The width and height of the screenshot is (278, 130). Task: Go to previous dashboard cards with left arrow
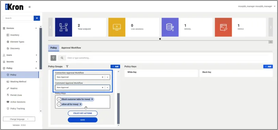tap(50, 27)
